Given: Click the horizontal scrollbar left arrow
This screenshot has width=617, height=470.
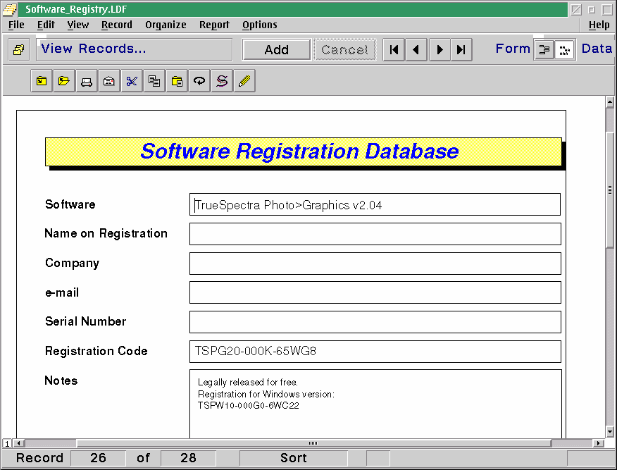Looking at the screenshot, I should coord(18,443).
